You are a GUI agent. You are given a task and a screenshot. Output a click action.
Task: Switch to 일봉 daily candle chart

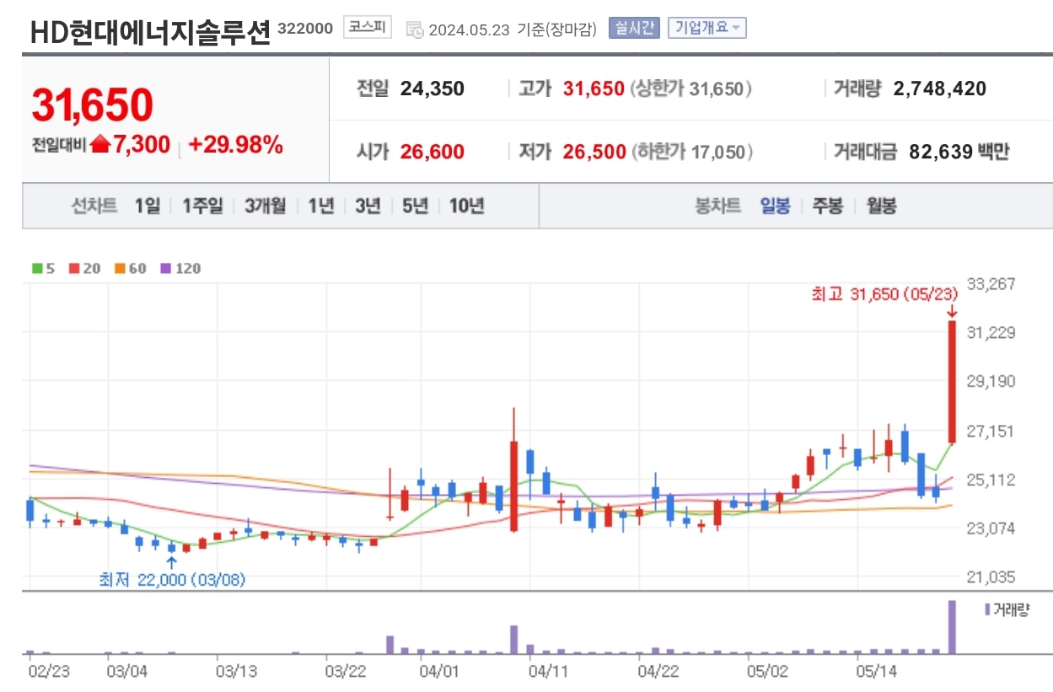coord(775,207)
